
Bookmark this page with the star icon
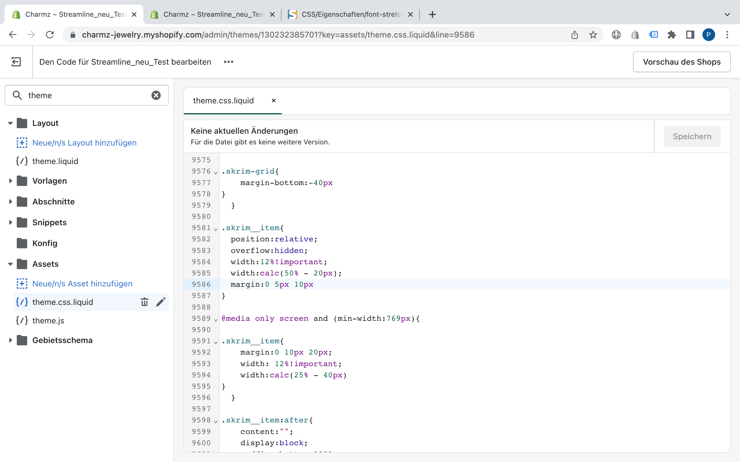coord(593,35)
